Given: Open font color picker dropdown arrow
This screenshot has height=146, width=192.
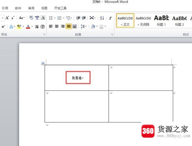Looking at the screenshot, I should point(32,26).
